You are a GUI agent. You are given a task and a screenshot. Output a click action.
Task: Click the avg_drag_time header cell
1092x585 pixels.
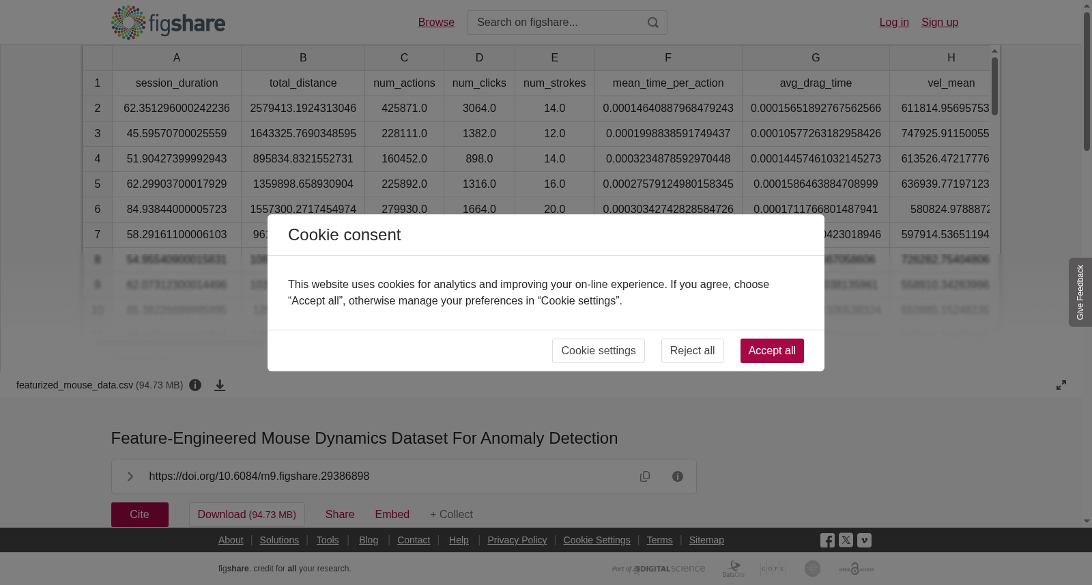tap(816, 83)
